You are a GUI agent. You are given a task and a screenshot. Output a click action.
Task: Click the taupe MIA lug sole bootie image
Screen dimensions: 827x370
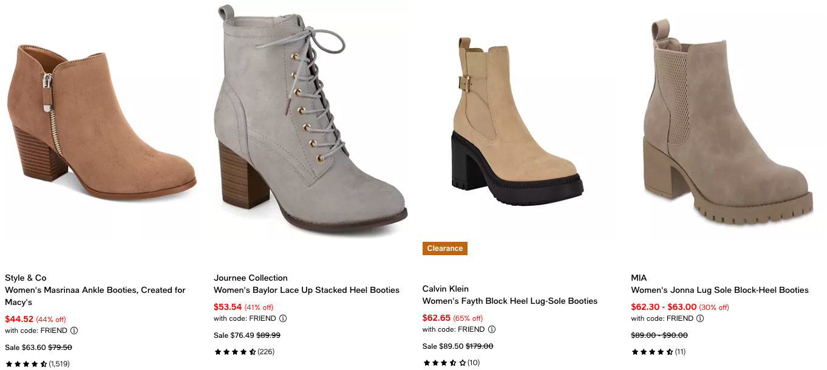727,122
